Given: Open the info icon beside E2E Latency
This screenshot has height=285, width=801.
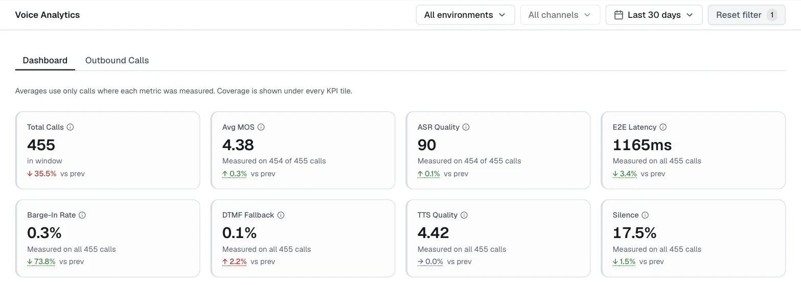Looking at the screenshot, I should coord(663,127).
